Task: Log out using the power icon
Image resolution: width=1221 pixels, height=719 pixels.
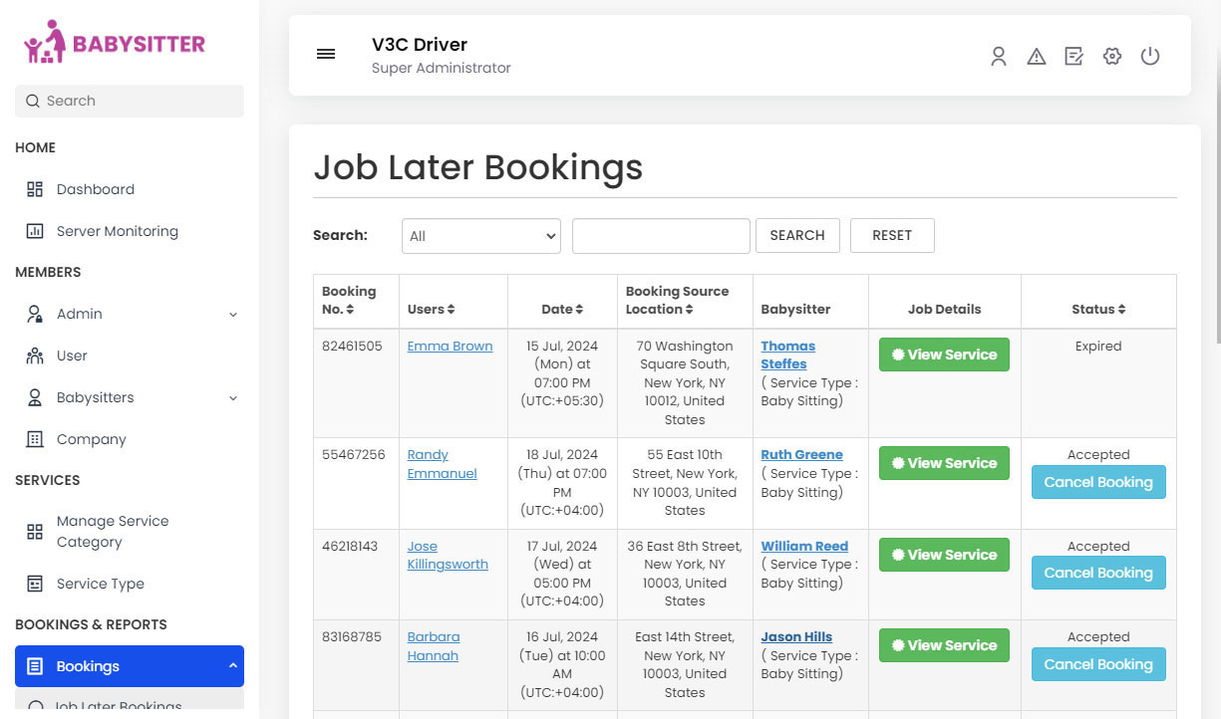Action: 1150,56
